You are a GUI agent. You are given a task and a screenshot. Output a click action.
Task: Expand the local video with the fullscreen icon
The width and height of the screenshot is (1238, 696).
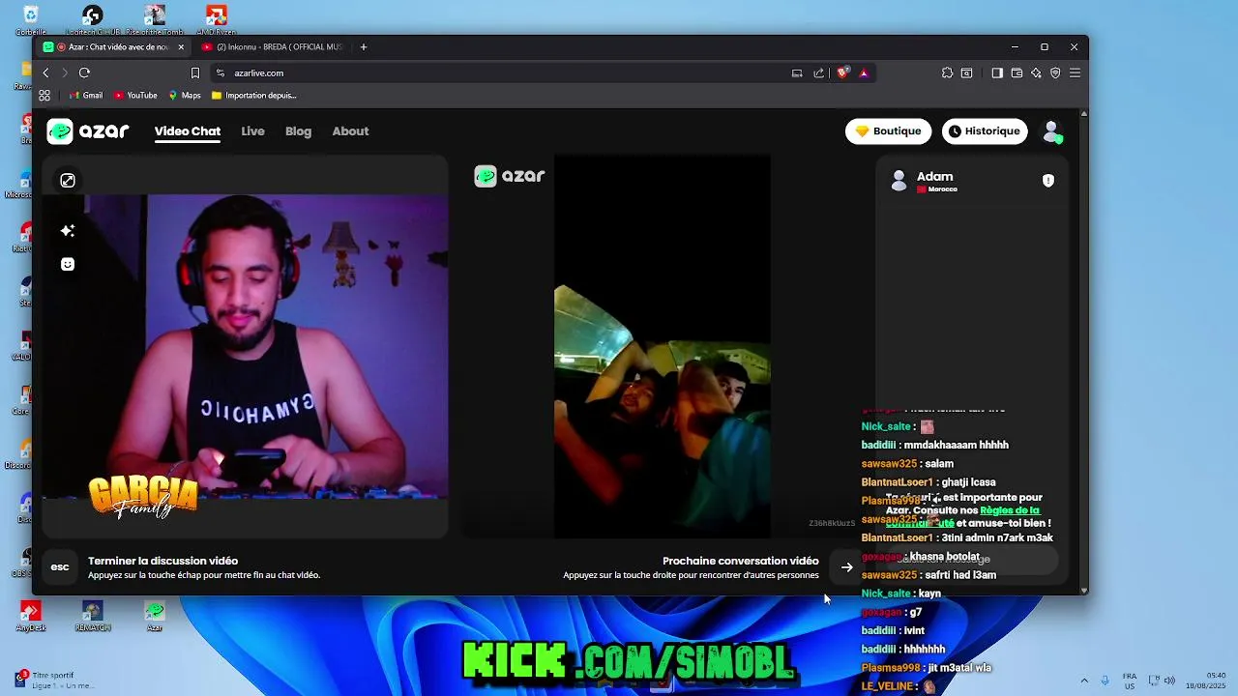point(68,181)
